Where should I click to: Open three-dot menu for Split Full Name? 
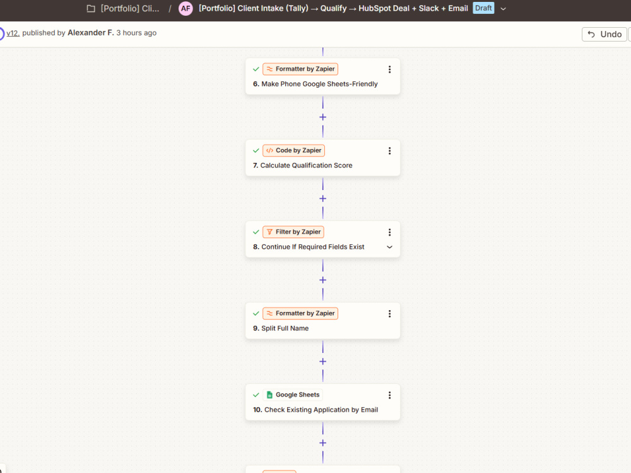click(x=389, y=313)
